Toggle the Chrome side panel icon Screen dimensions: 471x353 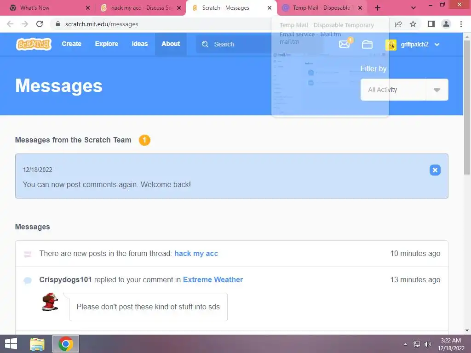pos(431,24)
